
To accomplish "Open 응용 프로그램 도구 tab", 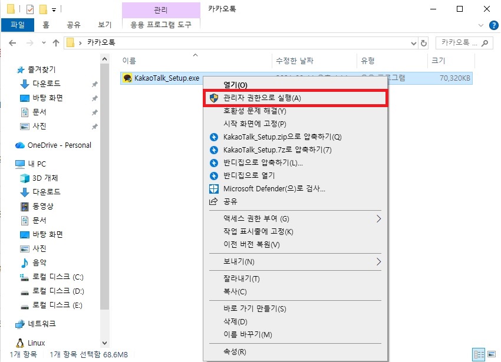I will [161, 25].
